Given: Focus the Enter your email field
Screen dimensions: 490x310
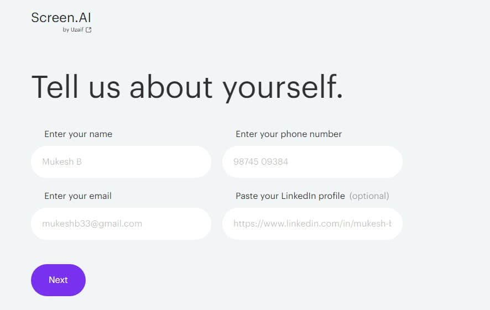Looking at the screenshot, I should [121, 224].
